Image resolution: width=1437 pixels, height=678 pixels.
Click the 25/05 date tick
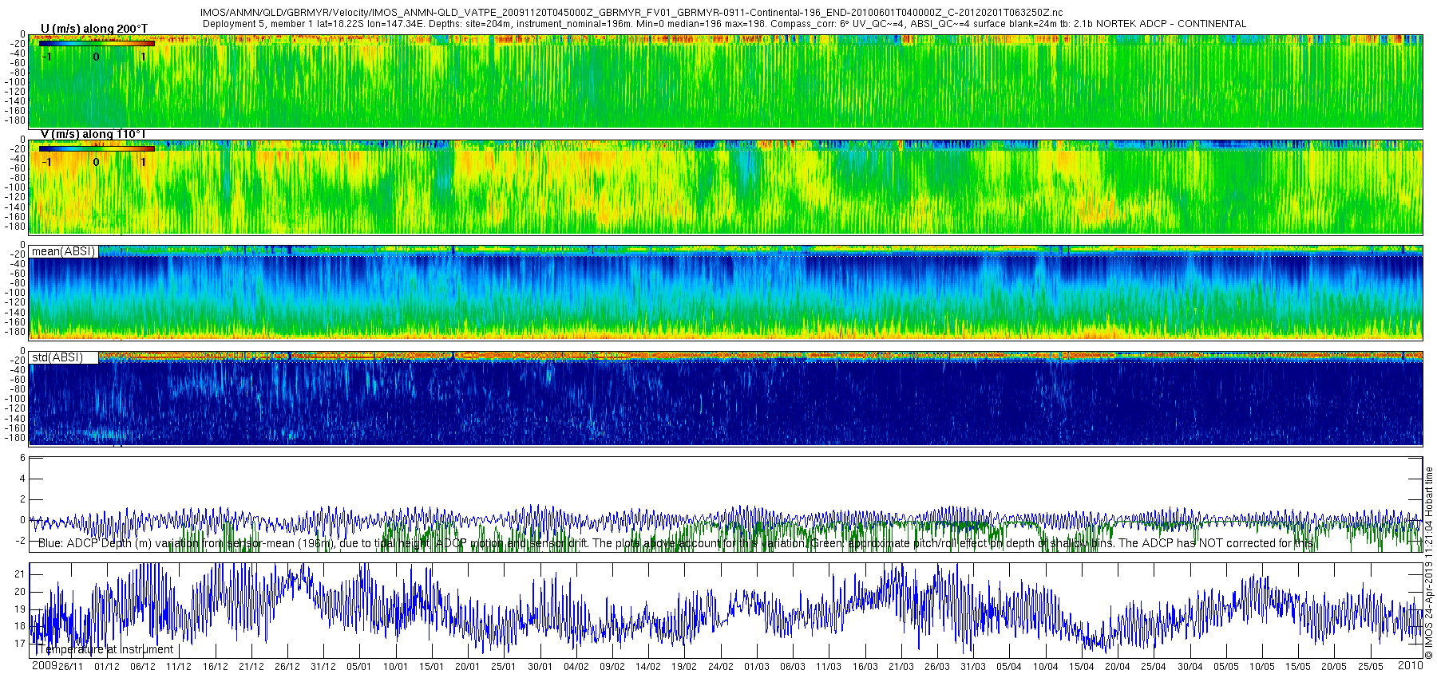[x=1370, y=667]
